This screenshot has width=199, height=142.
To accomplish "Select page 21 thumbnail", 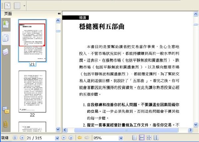I will point(33,40).
